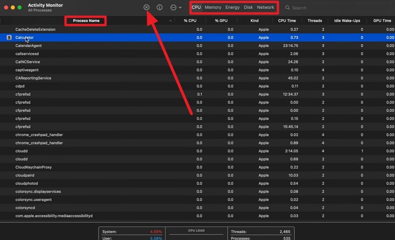Select the colorsync.useragent process
The height and width of the screenshot is (240, 395).
[197, 200]
